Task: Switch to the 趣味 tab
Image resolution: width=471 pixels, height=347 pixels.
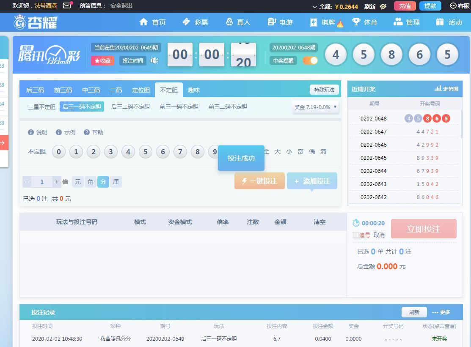Action: pos(194,90)
